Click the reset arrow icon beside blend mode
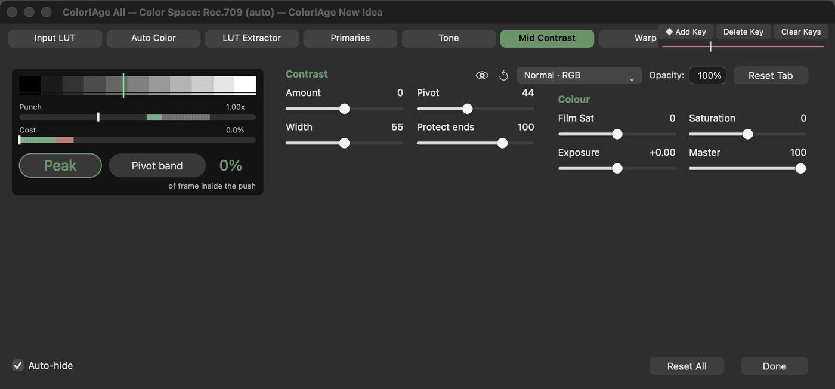 [503, 75]
